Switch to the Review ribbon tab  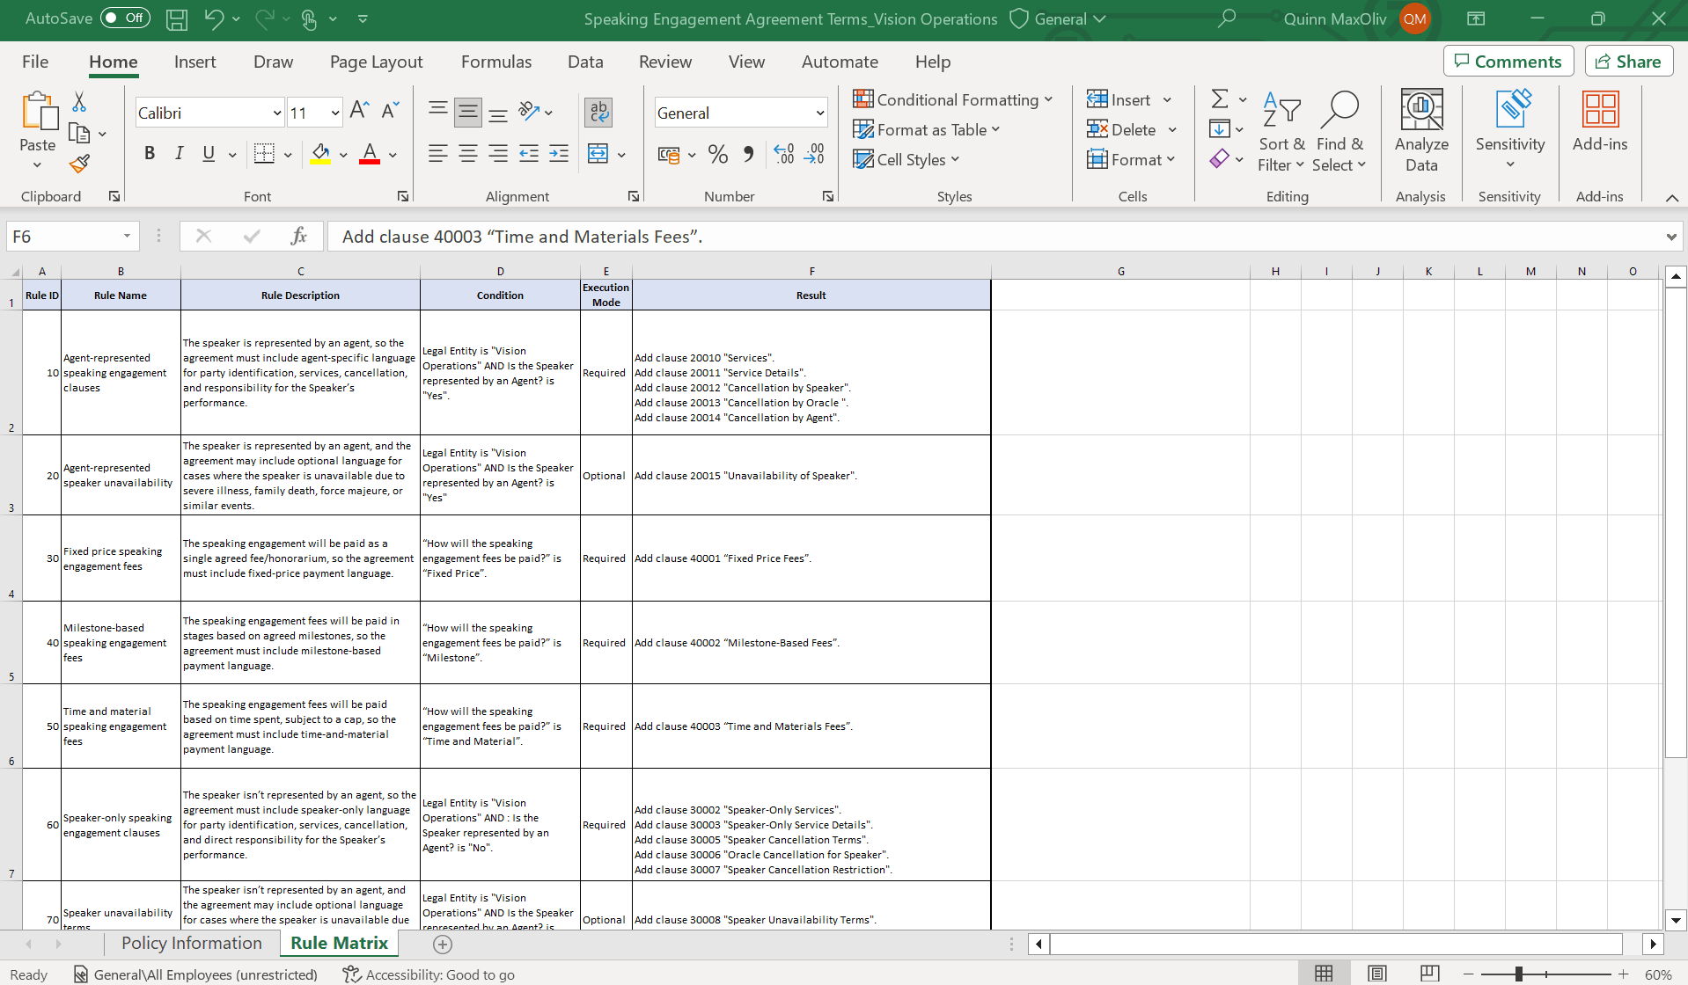(665, 62)
